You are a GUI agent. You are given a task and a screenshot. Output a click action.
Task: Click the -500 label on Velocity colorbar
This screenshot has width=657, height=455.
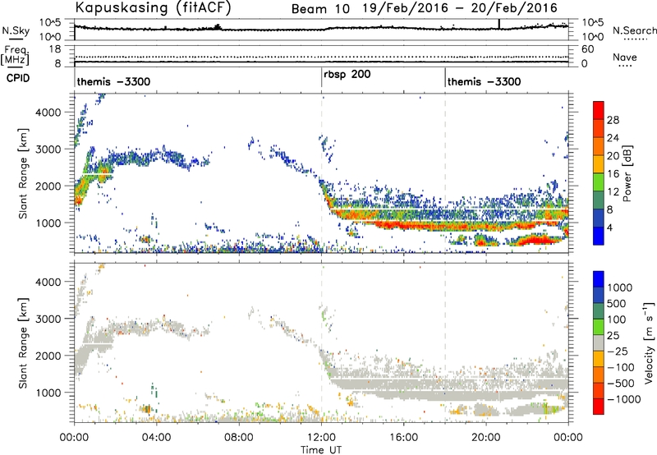(621, 384)
